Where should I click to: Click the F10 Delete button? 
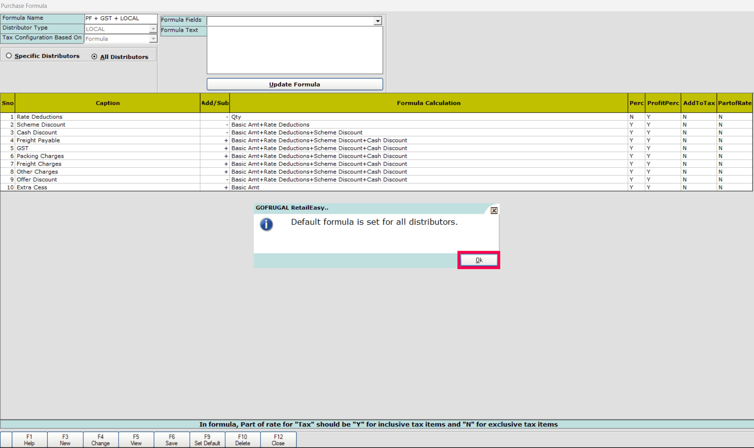point(243,440)
